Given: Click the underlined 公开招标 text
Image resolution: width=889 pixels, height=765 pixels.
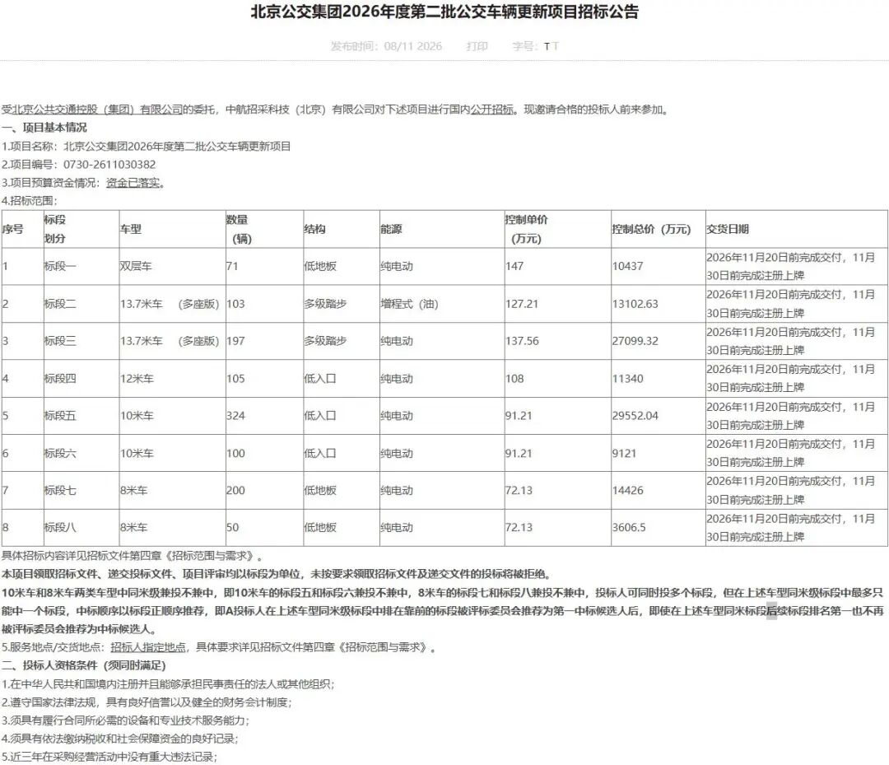Looking at the screenshot, I should point(492,110).
